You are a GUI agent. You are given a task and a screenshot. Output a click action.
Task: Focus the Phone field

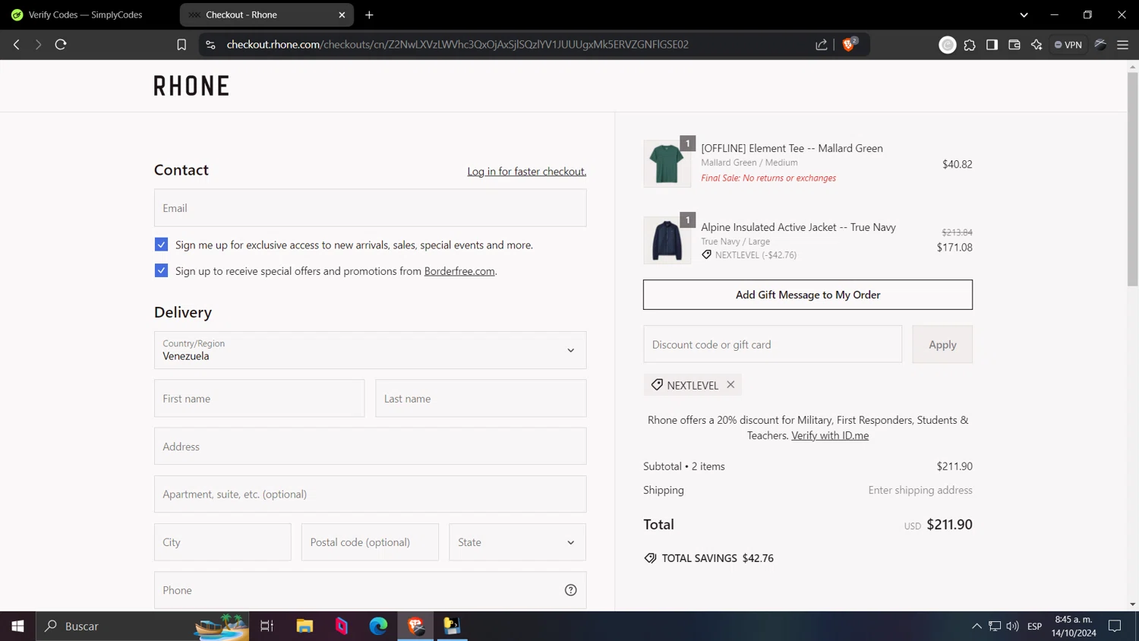[371, 590]
